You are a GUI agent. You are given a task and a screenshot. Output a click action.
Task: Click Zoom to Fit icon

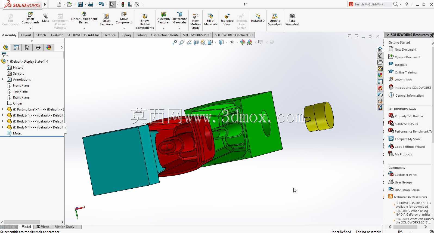pos(175,42)
